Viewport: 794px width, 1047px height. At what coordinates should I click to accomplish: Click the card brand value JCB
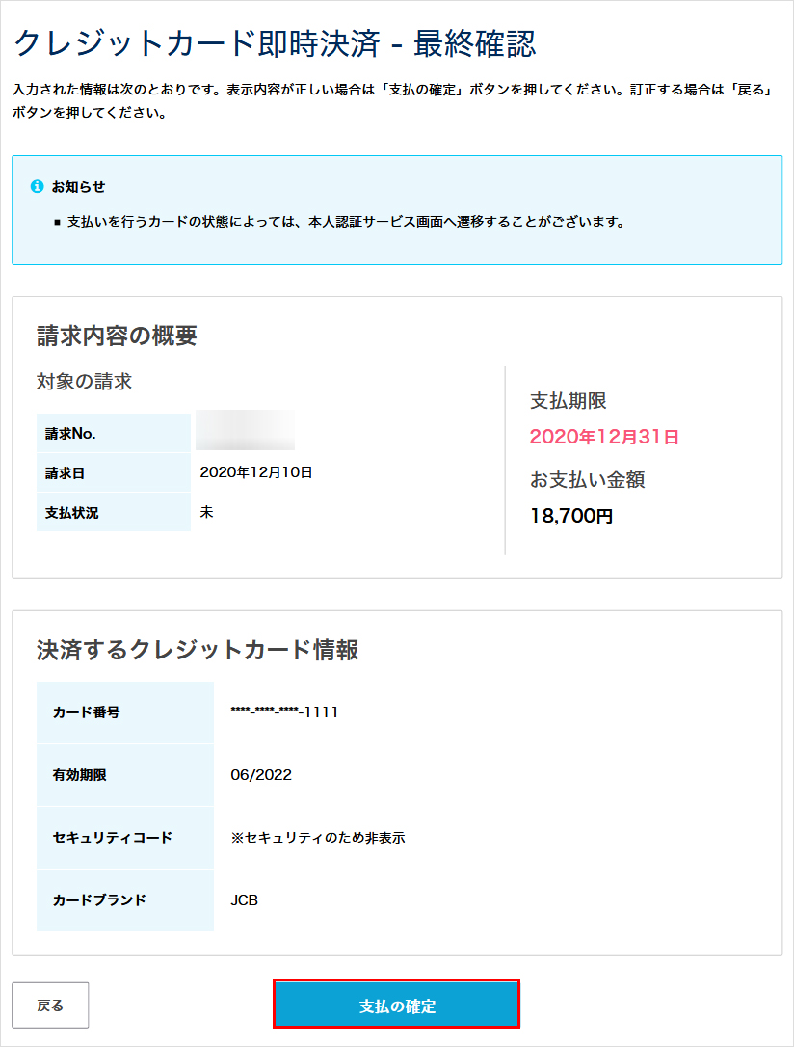point(245,900)
